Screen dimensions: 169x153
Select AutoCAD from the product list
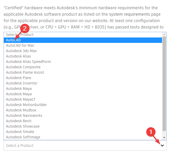coord(83,40)
